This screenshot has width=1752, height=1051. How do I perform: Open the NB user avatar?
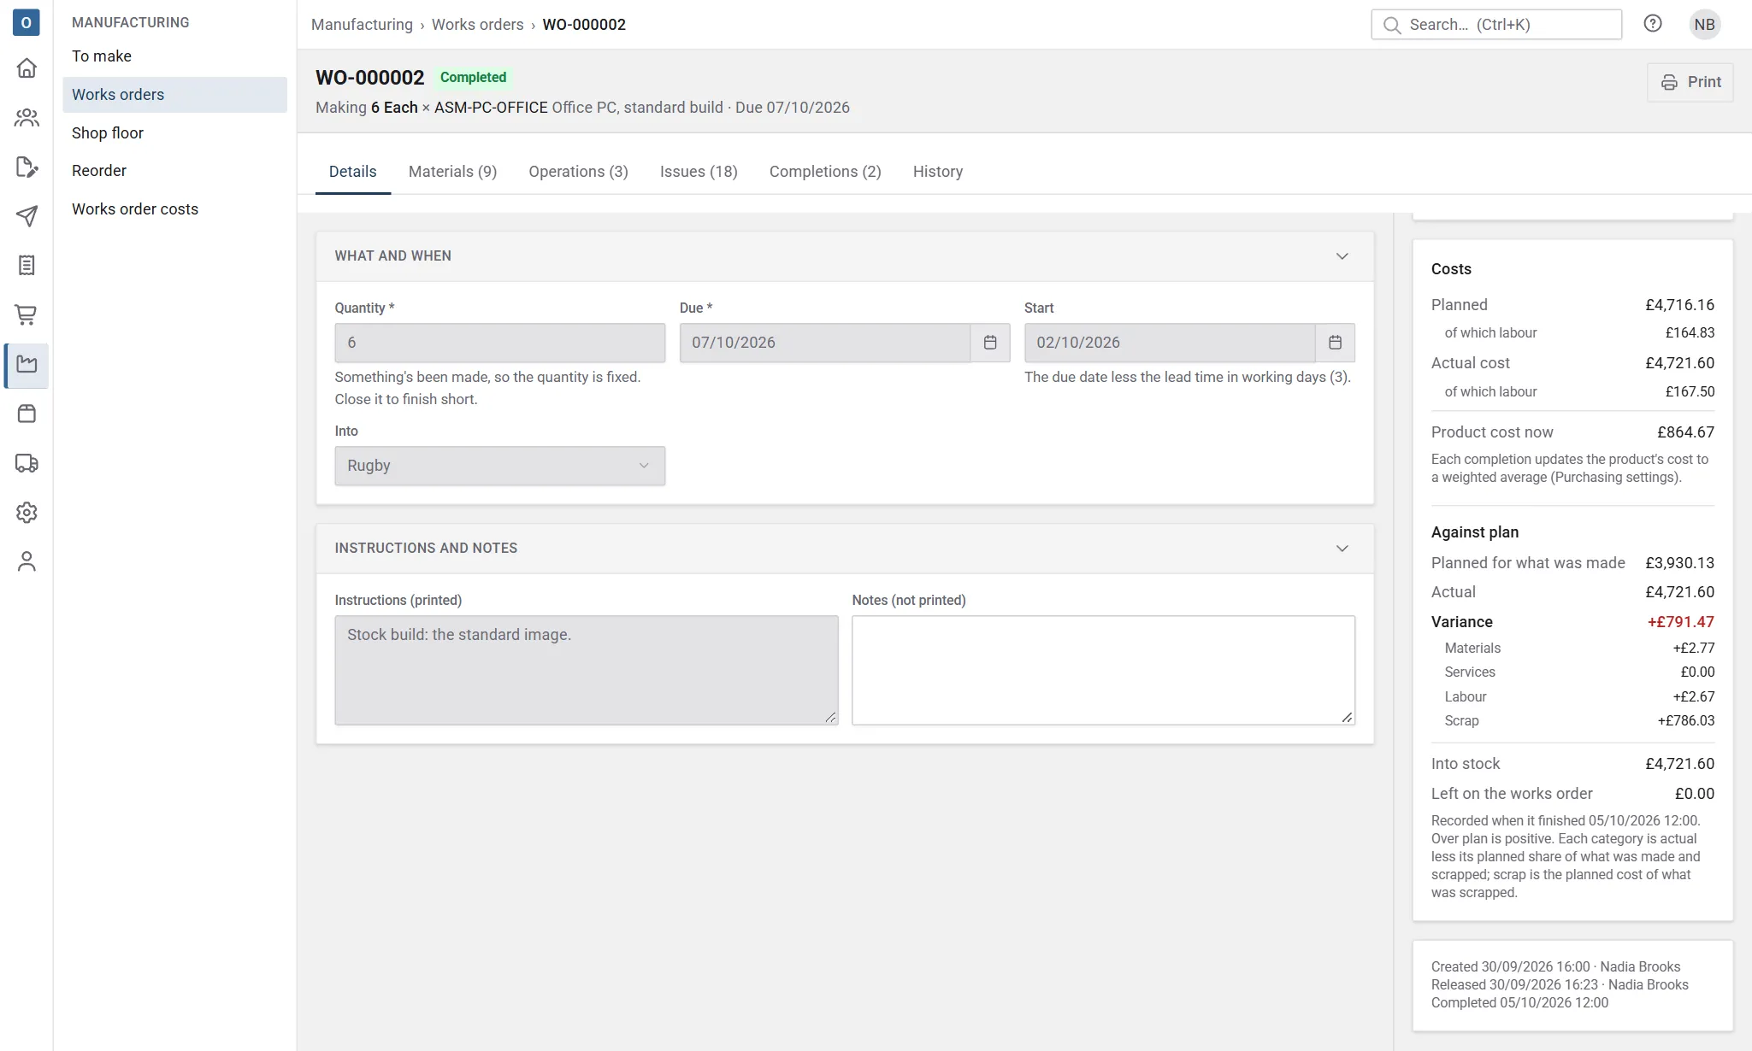(x=1704, y=24)
